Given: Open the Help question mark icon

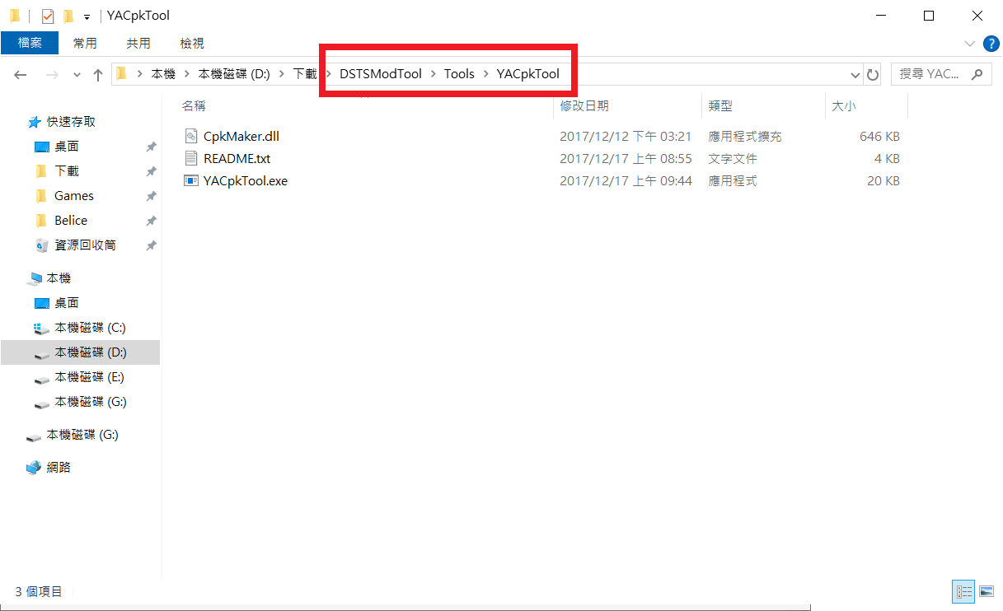Looking at the screenshot, I should (x=991, y=43).
